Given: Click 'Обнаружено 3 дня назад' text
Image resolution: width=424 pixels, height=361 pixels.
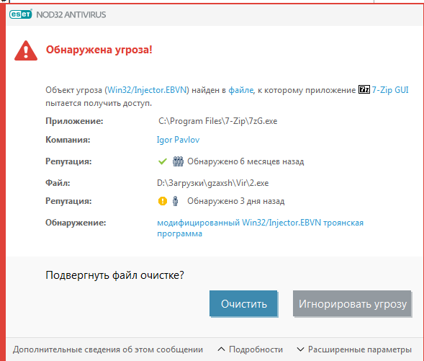Looking at the screenshot, I should point(236,201).
